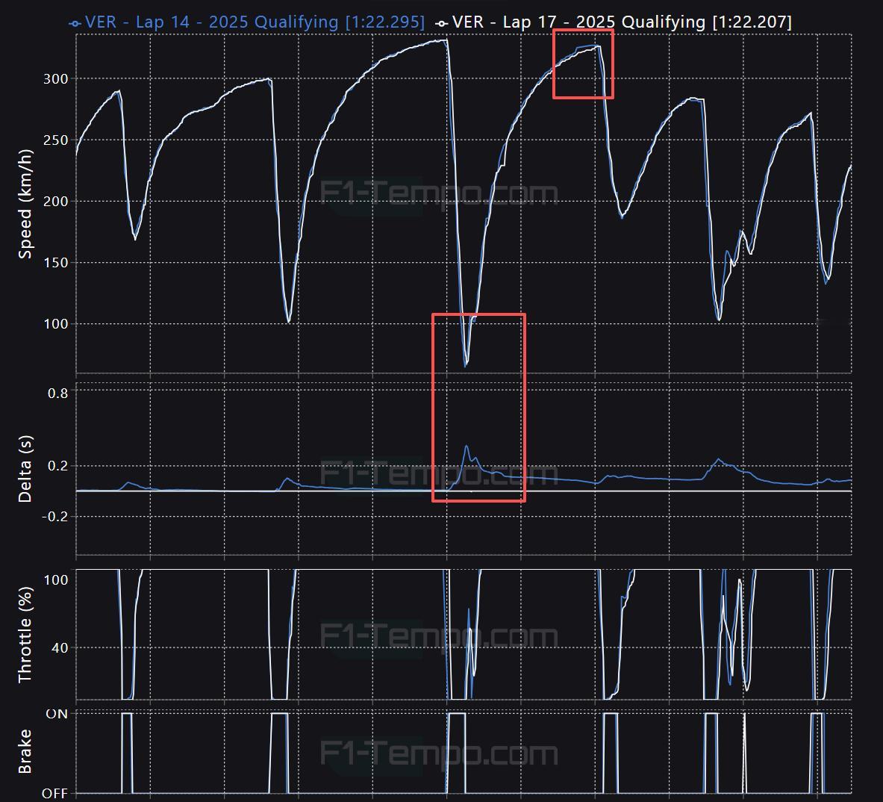Viewport: 883px width, 802px height.
Task: Click the OFF label on the brake axis
Action: coord(55,794)
